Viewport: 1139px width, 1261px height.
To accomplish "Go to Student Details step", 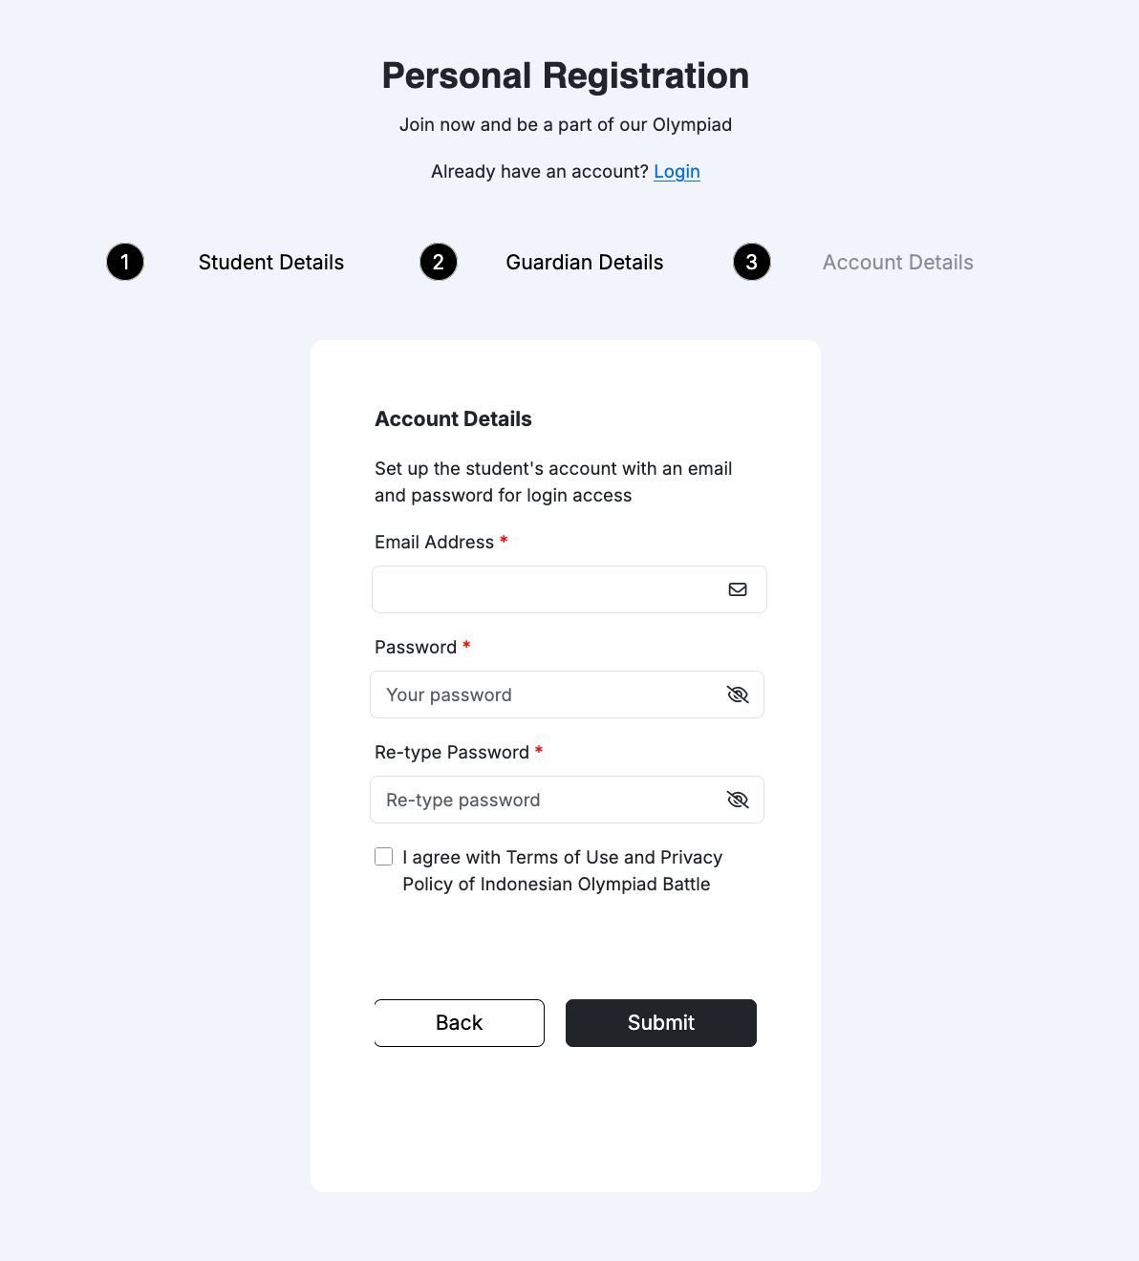I will [271, 263].
